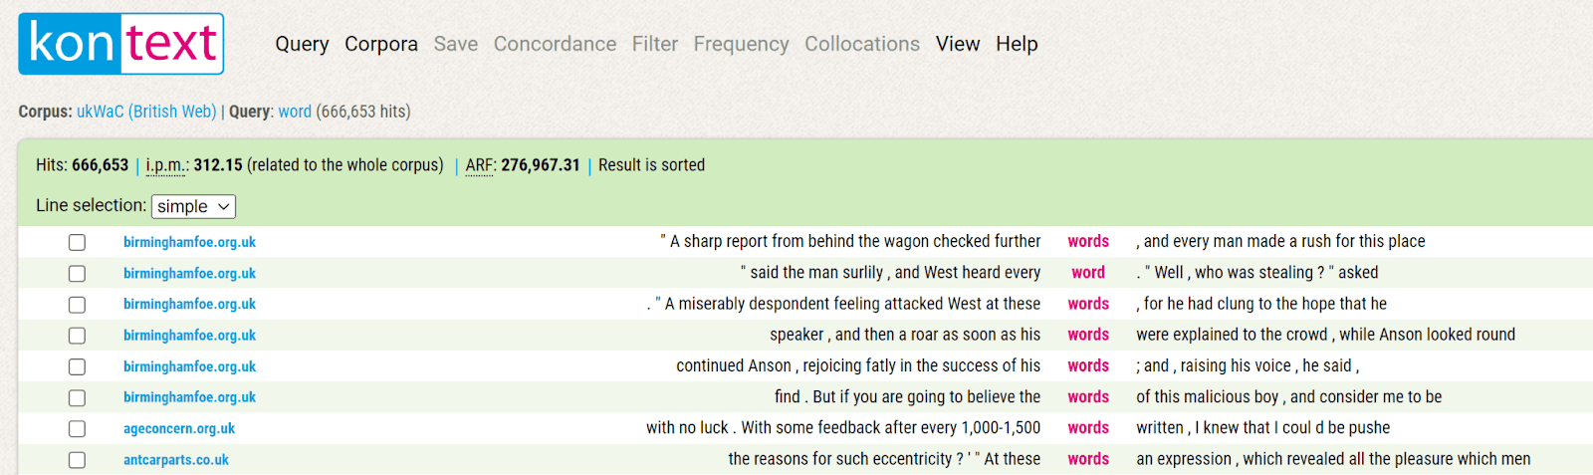Open the View menu

[958, 44]
